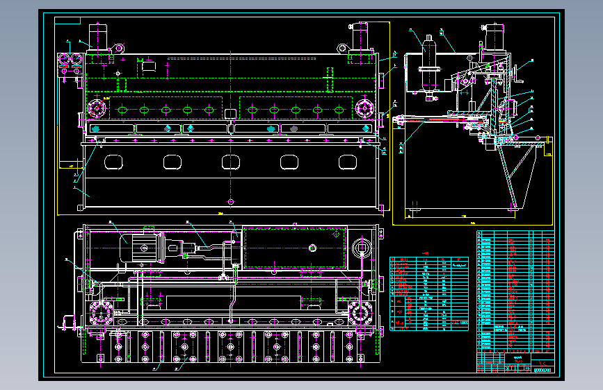Select the right hydraulic cylinder in the front view
603x390 pixels.
[x=361, y=38]
